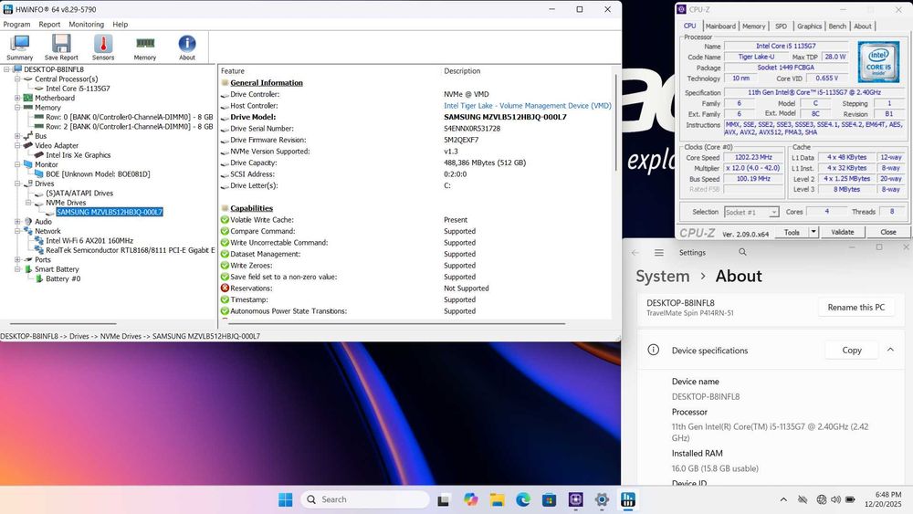Viewport: 913px width, 514px height.
Task: Click the About info icon in HWiNFO toolbar
Action: pyautogui.click(x=187, y=47)
